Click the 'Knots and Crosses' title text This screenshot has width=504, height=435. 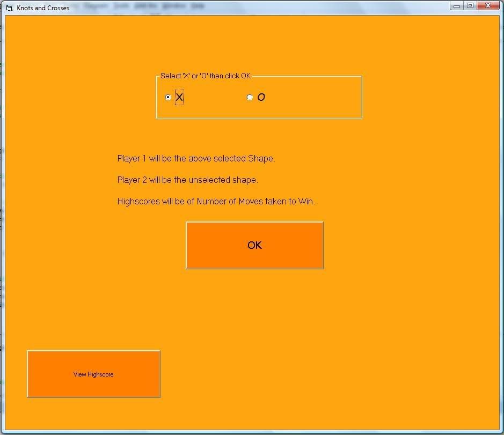click(43, 8)
